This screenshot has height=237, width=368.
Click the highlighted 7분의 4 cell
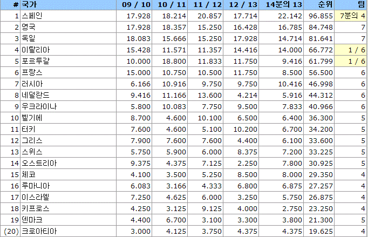350,16
